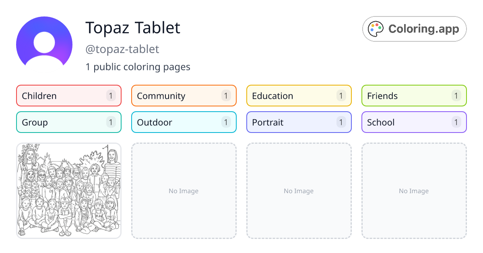Select the Friends category chip
The image size is (483, 253).
click(x=414, y=96)
